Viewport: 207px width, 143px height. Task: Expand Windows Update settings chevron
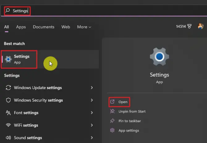[x=92, y=88]
